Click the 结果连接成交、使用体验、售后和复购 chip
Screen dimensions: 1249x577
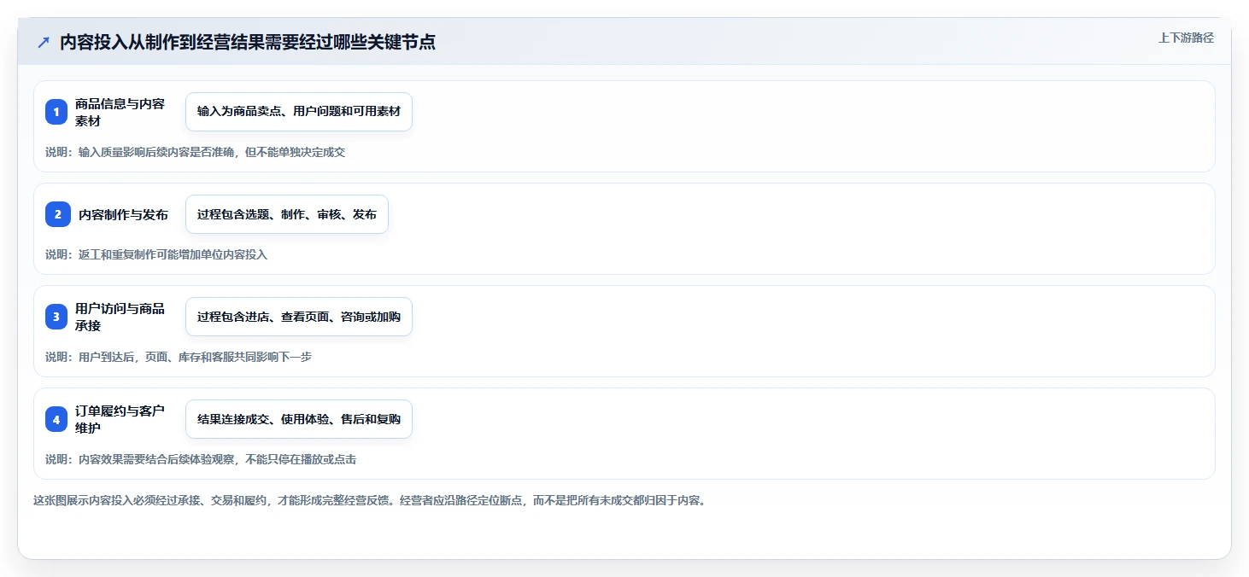pyautogui.click(x=299, y=419)
